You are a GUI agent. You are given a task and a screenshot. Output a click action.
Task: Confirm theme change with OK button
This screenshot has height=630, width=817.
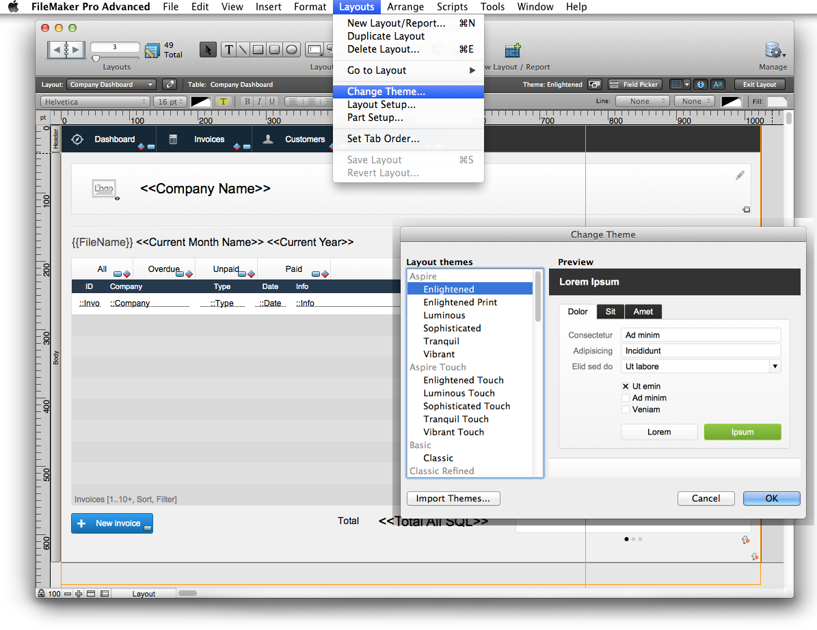point(771,498)
